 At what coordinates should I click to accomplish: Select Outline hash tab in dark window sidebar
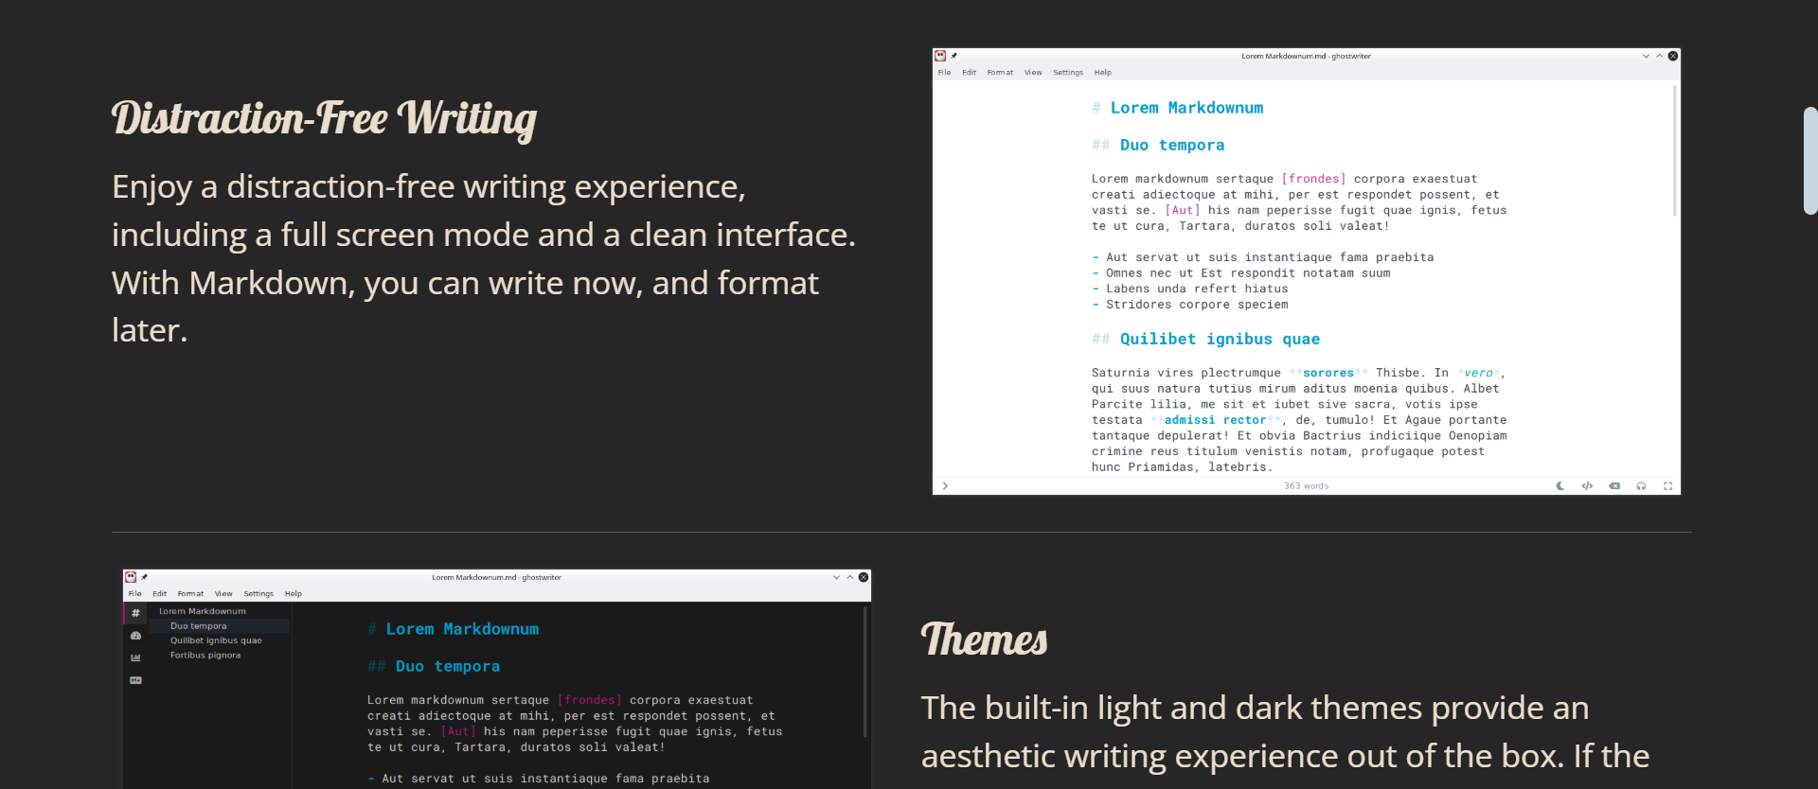[135, 613]
